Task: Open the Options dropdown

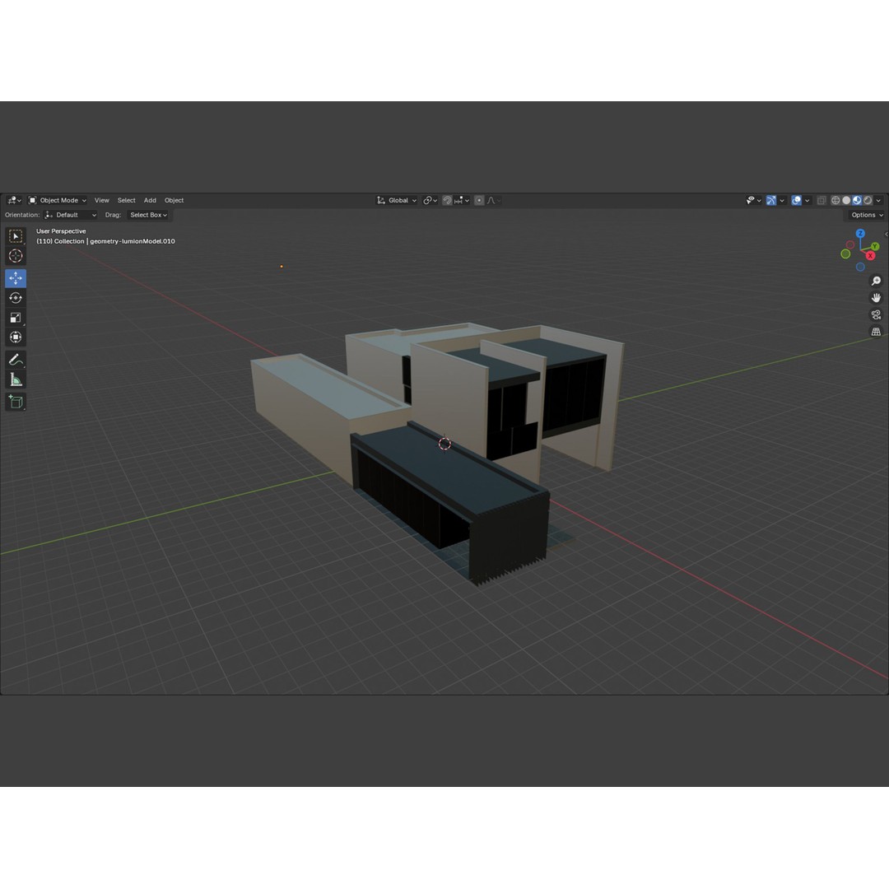Action: pyautogui.click(x=867, y=215)
